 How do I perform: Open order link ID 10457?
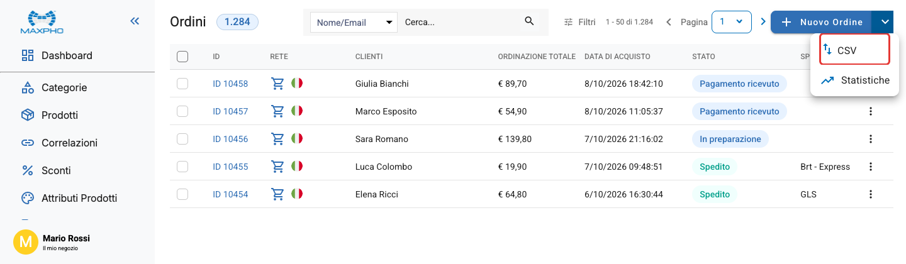tap(230, 111)
